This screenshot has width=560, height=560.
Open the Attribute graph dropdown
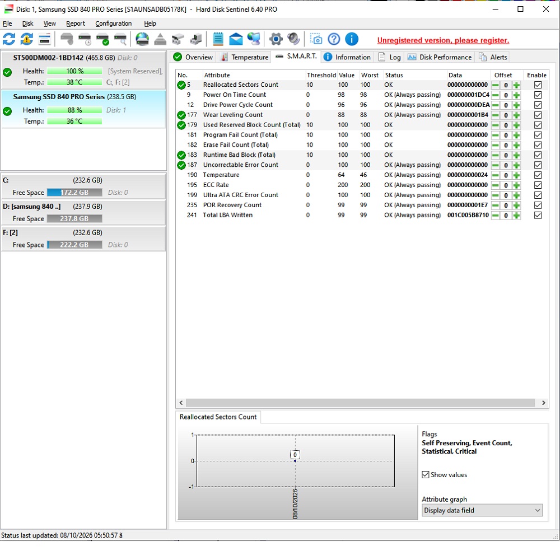482,510
